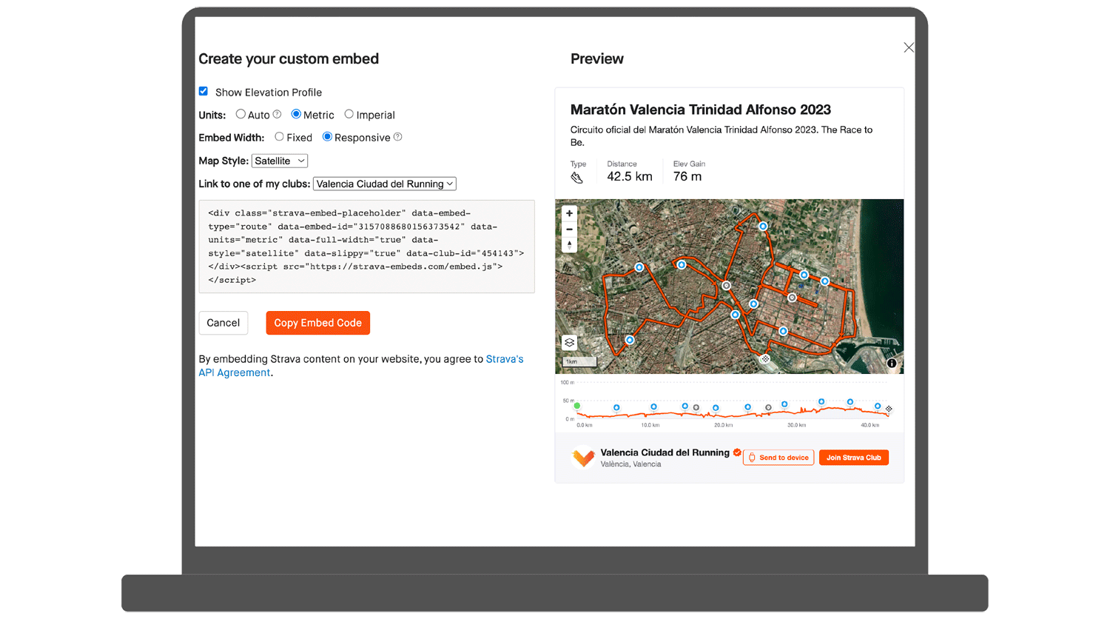Click inside the embed code text box
Viewport: 1110px width, 619px height.
point(367,247)
